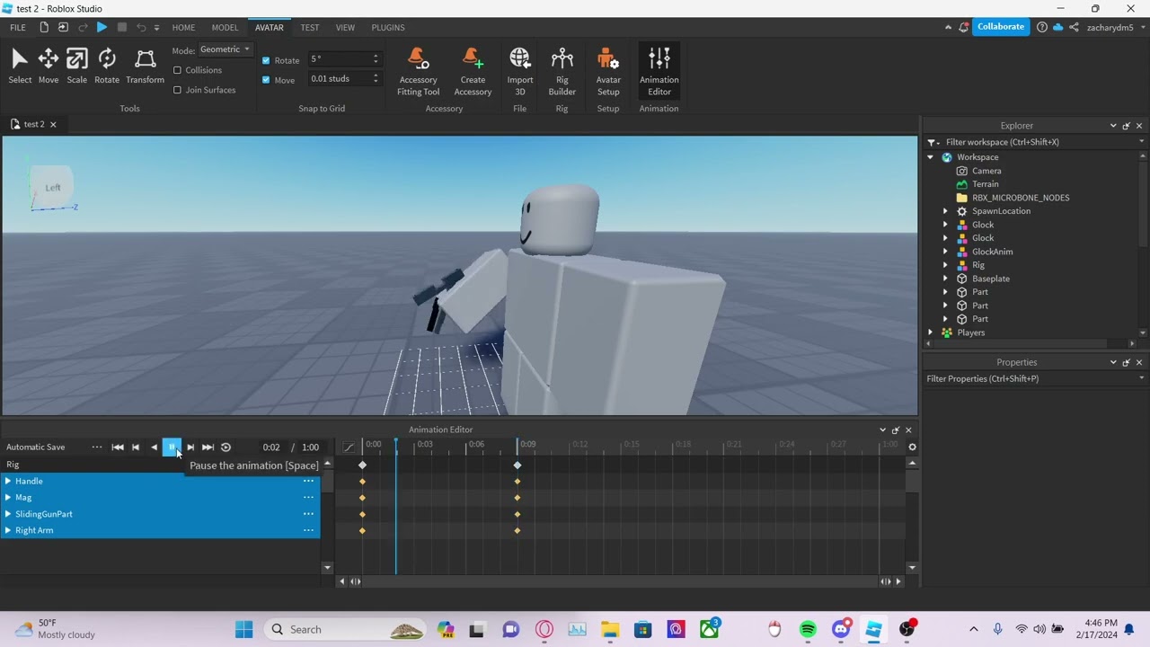Switch to the MODEL tab

coord(225,28)
